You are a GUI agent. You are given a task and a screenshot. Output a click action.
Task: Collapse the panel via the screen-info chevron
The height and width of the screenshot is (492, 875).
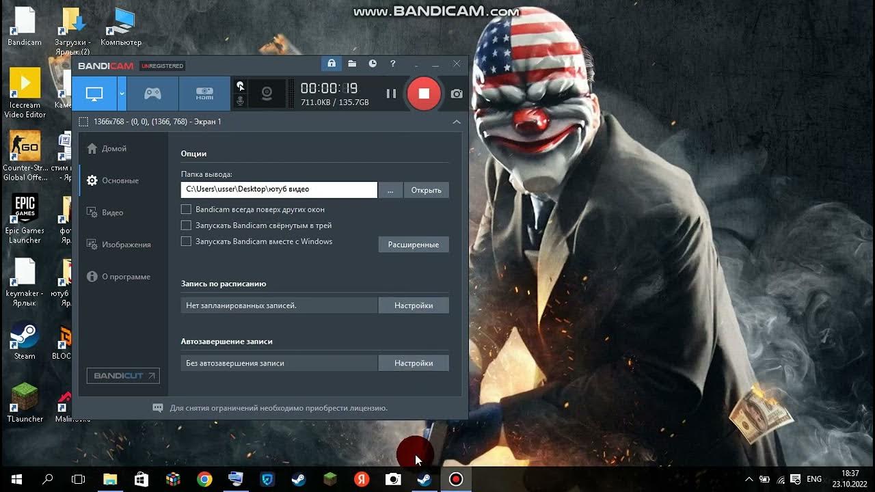tap(457, 122)
